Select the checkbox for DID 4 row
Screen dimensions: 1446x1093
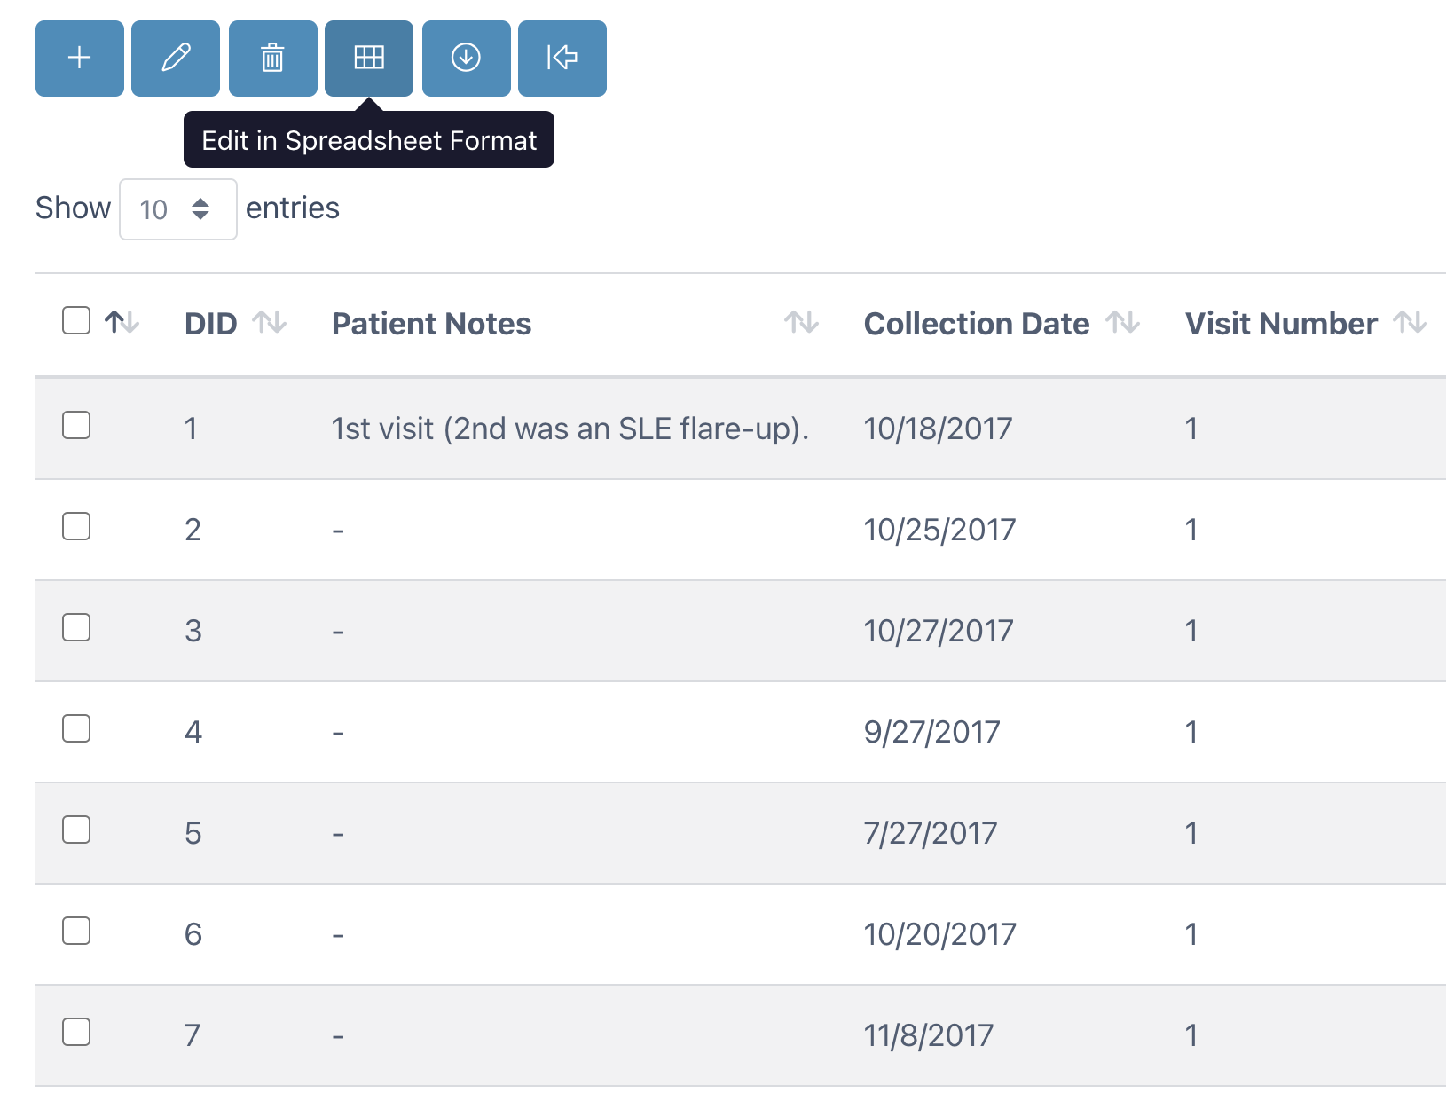pyautogui.click(x=76, y=728)
